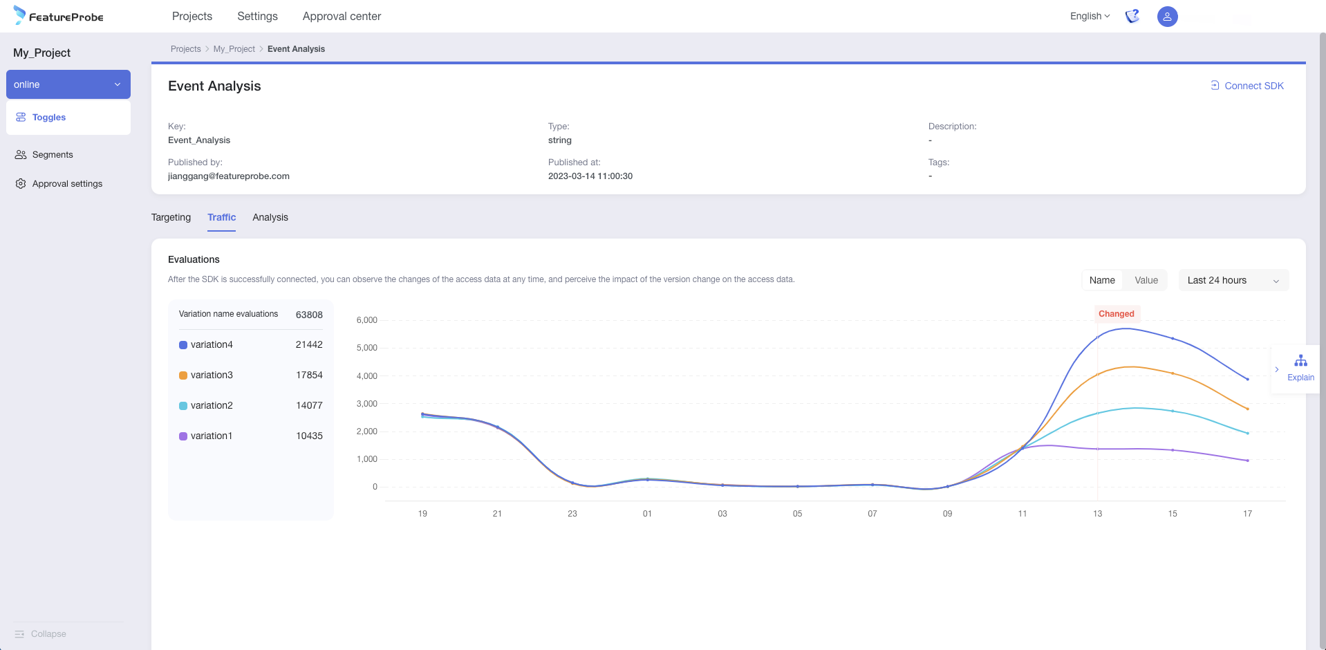Image resolution: width=1326 pixels, height=650 pixels.
Task: Click the help question icon in header
Action: coord(1132,16)
